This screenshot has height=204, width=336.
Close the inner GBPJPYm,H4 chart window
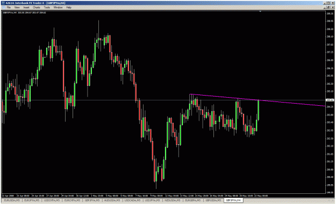(x=333, y=8)
